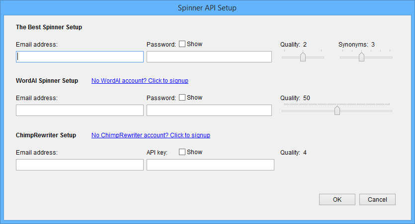Click the WordAI email address field
This screenshot has height=224, width=415.
point(80,111)
